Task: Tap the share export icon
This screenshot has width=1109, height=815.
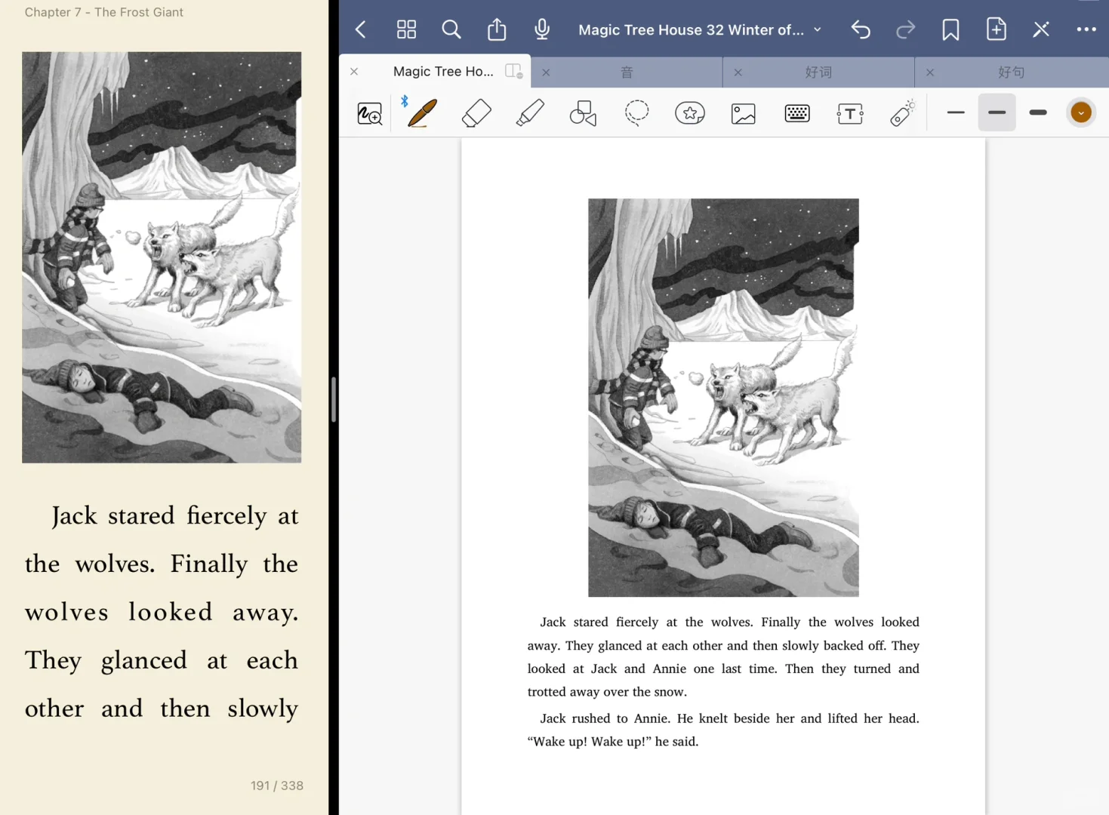Action: point(497,29)
